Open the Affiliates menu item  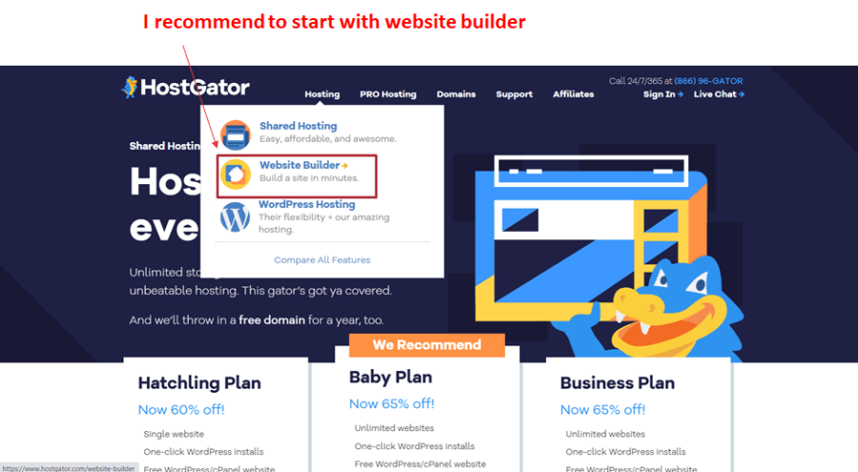(x=574, y=94)
